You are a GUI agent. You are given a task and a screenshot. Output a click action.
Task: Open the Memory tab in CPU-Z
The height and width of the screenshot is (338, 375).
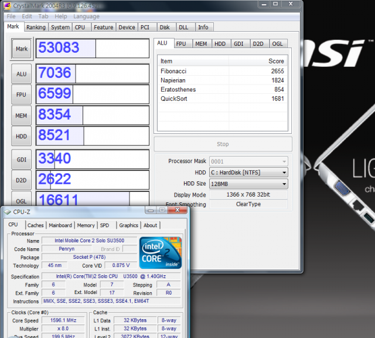pyautogui.click(x=86, y=225)
